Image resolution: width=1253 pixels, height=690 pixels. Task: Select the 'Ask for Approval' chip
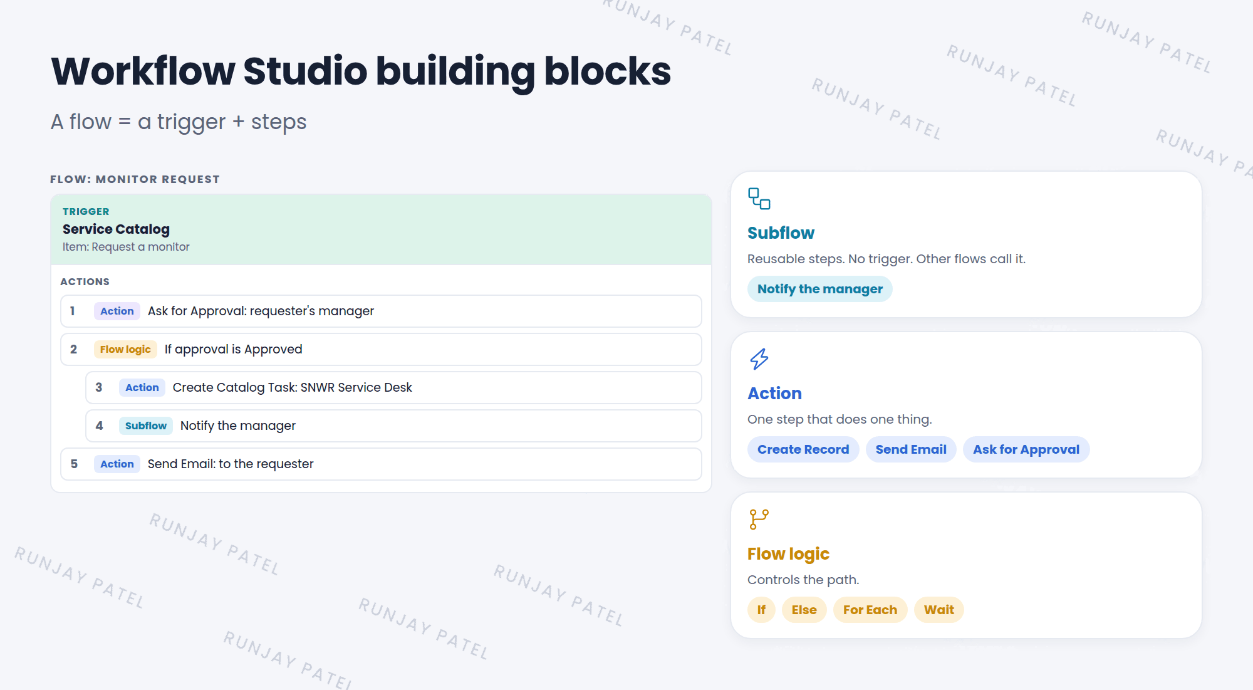1026,449
